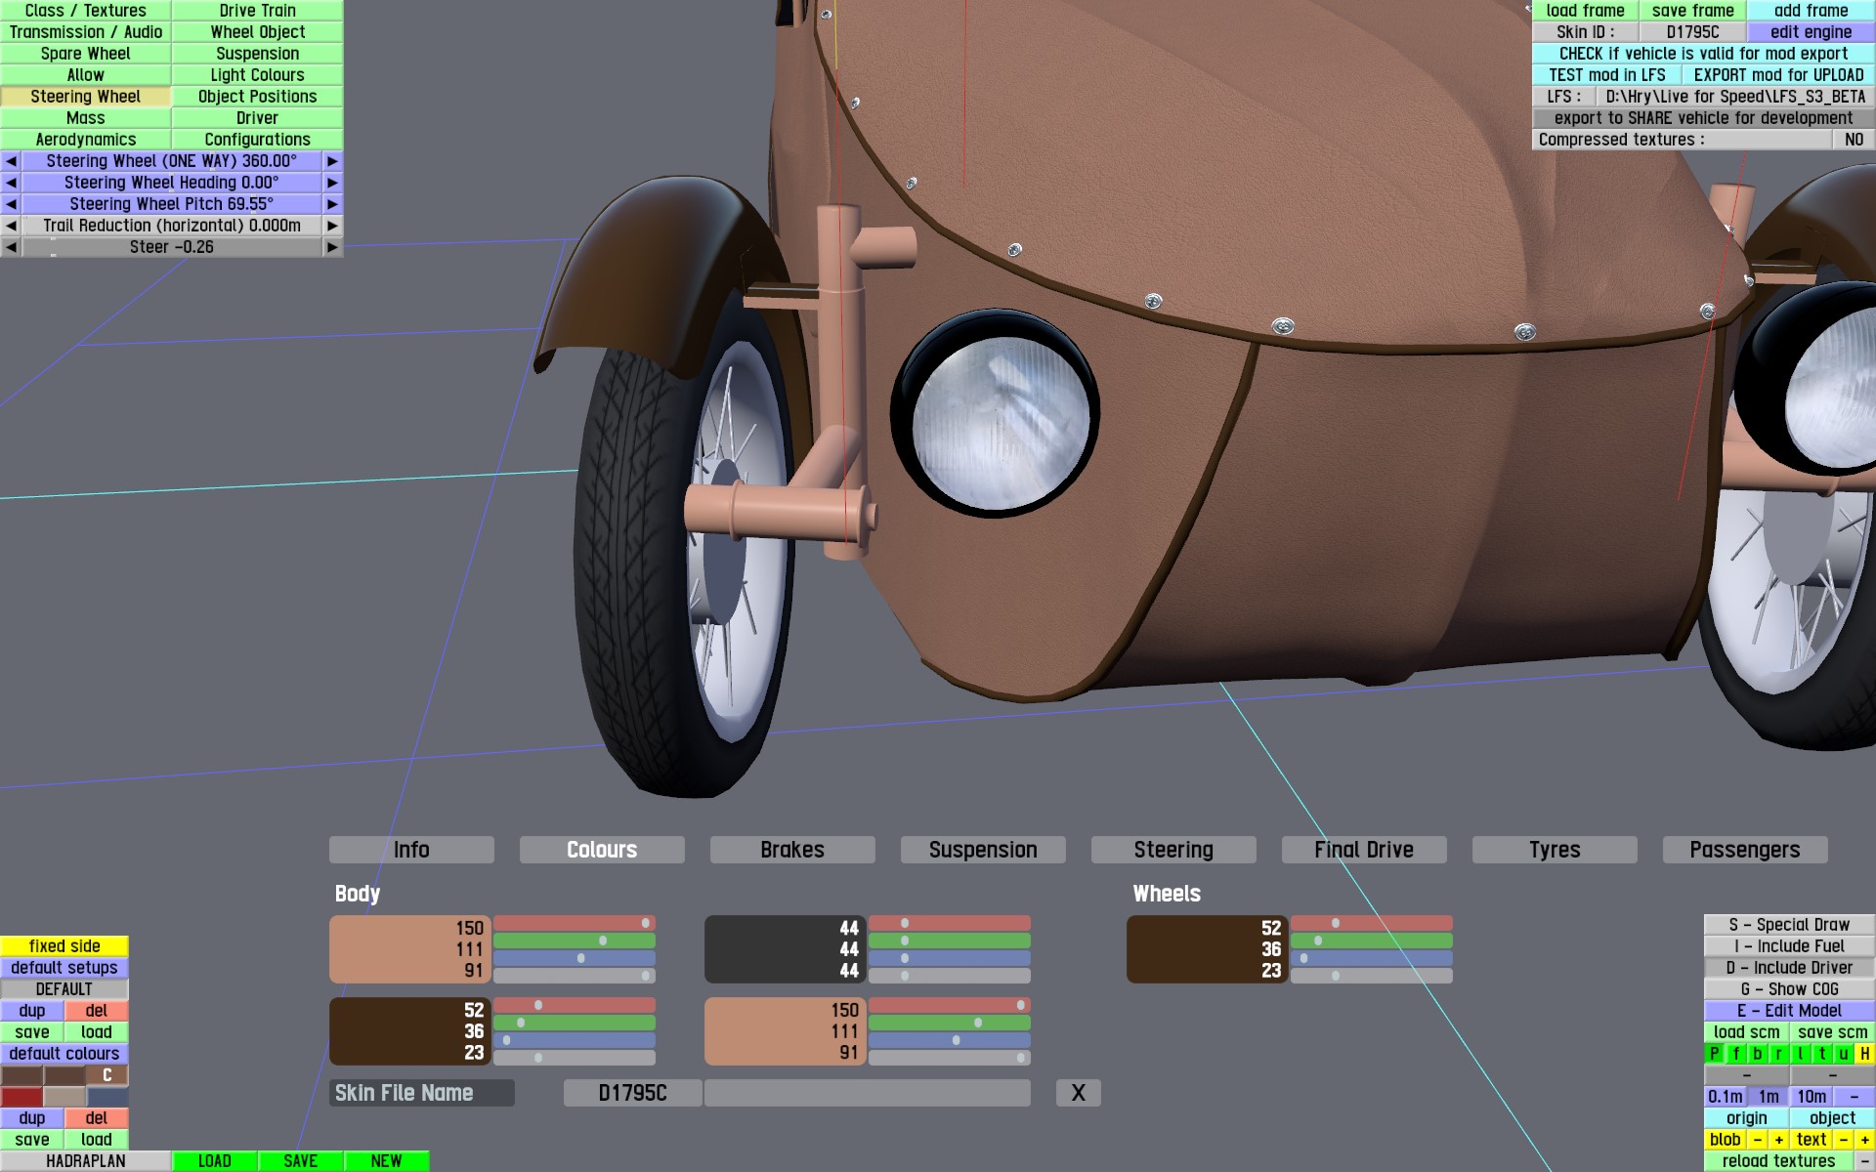Screen dimensions: 1876x1172
Task: Click the green P view button
Action: 1714,1054
